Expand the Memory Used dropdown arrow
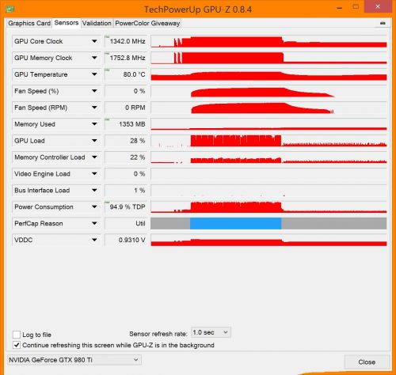The image size is (396, 375). 94,124
